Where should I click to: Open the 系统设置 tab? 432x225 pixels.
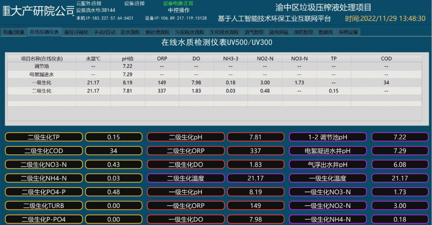tap(348, 32)
